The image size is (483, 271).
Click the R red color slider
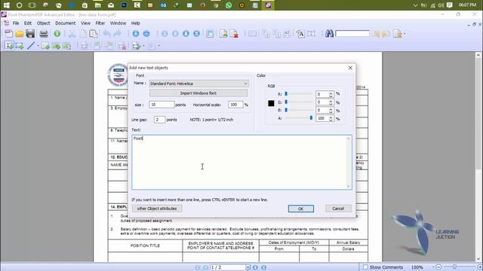pos(298,93)
